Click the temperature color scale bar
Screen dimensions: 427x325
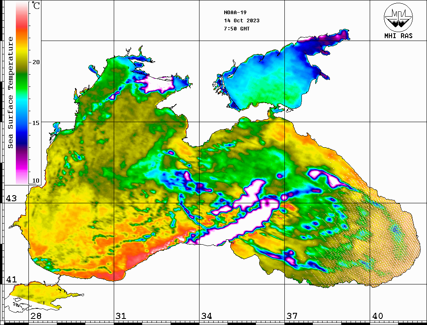pos(22,93)
